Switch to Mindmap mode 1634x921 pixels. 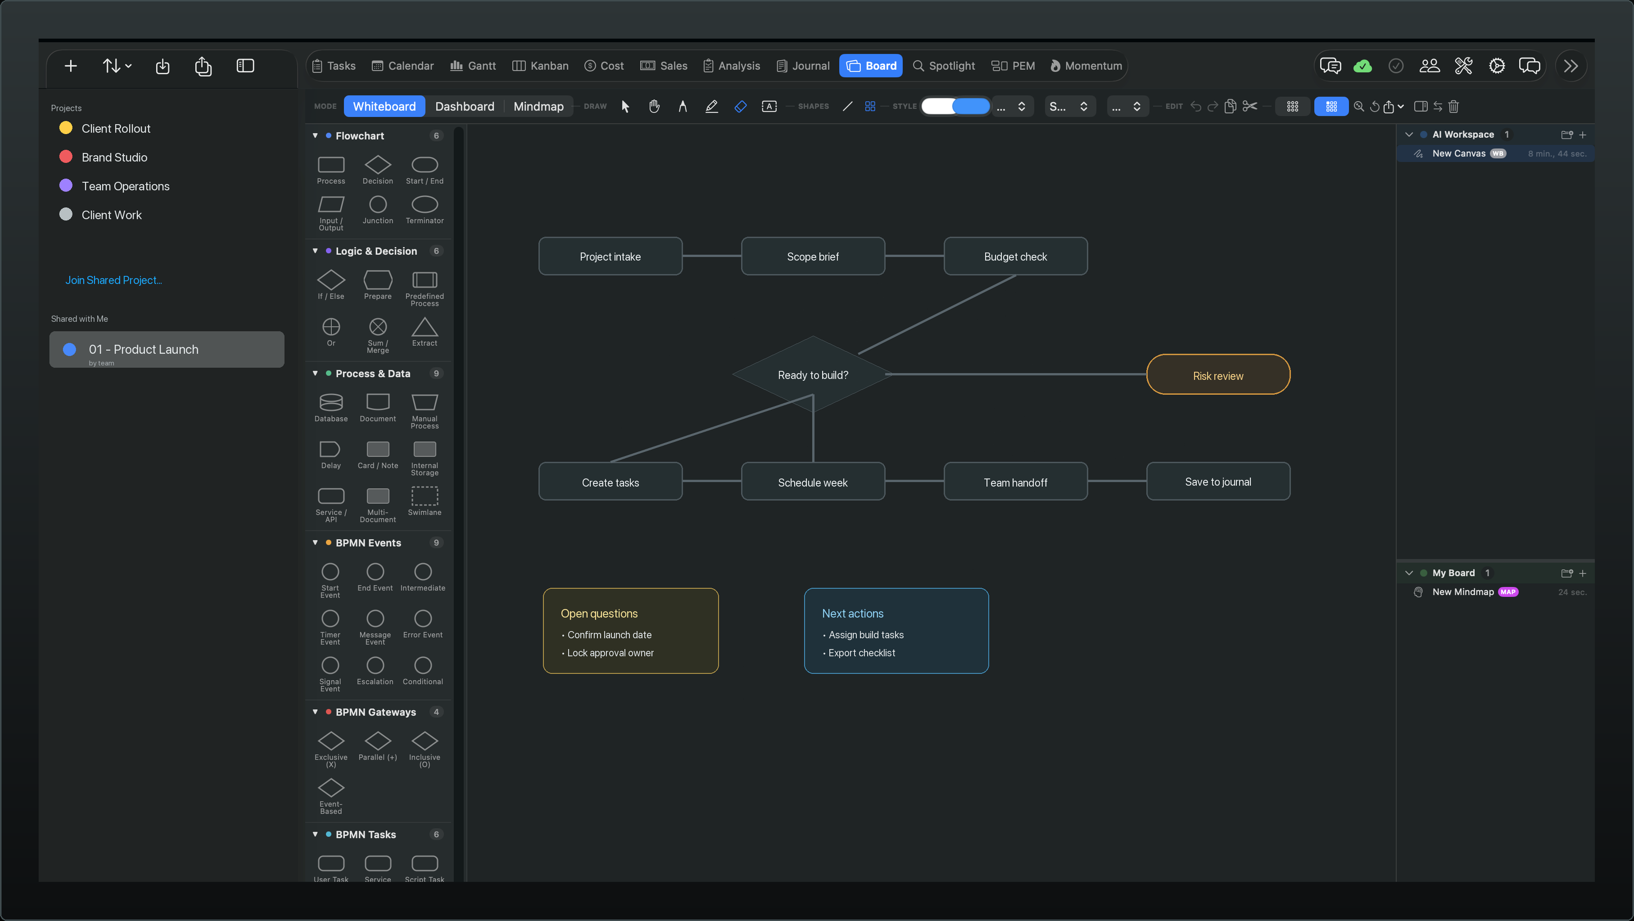coord(539,107)
